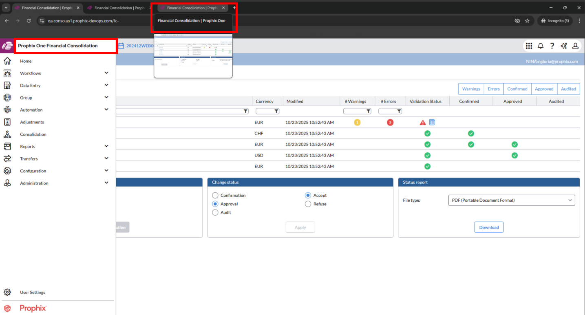The height and width of the screenshot is (315, 585).
Task: Click the Download button
Action: pos(489,227)
